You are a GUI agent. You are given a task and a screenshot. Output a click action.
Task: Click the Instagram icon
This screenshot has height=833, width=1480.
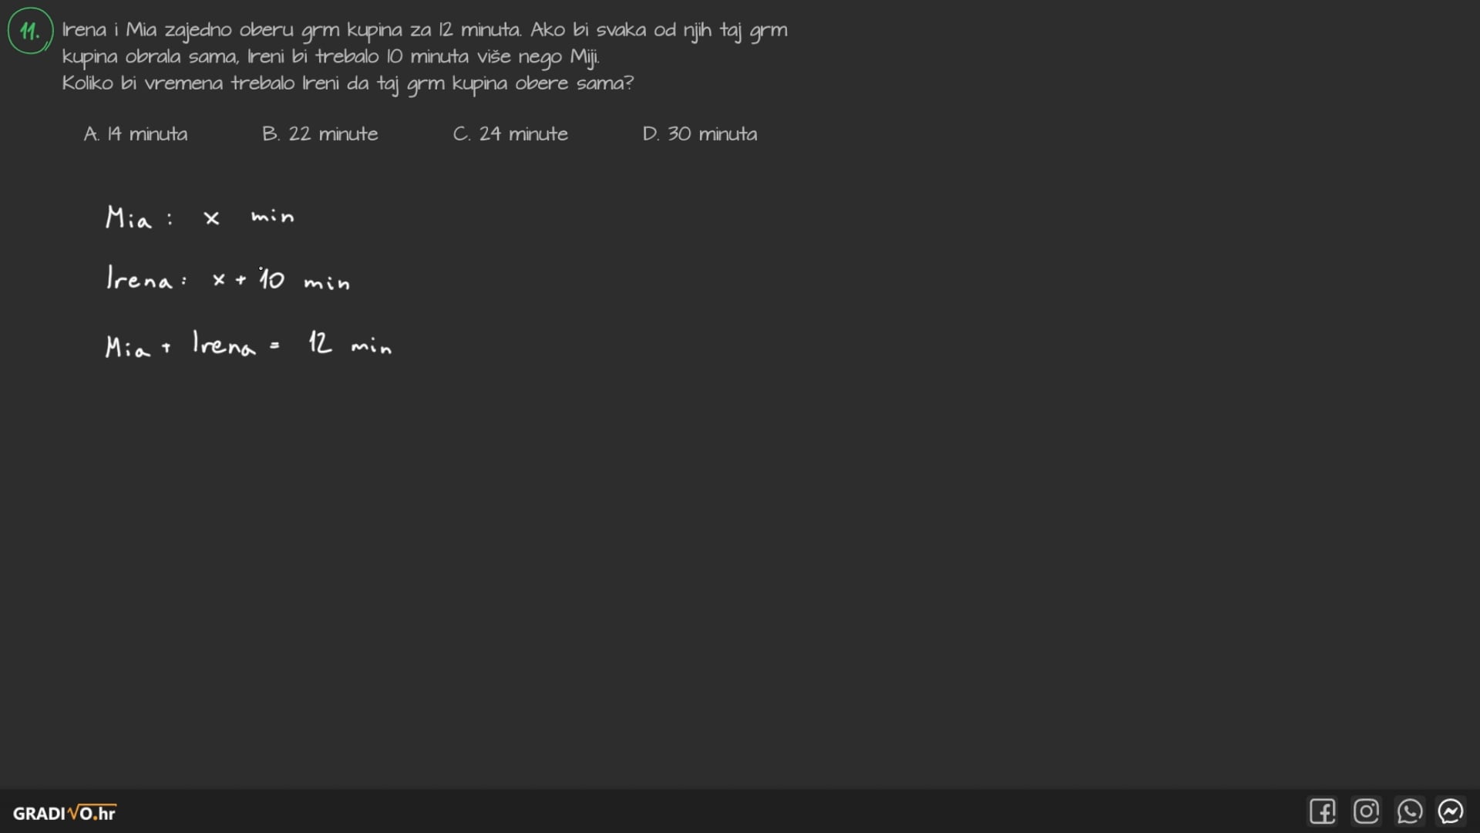tap(1366, 811)
